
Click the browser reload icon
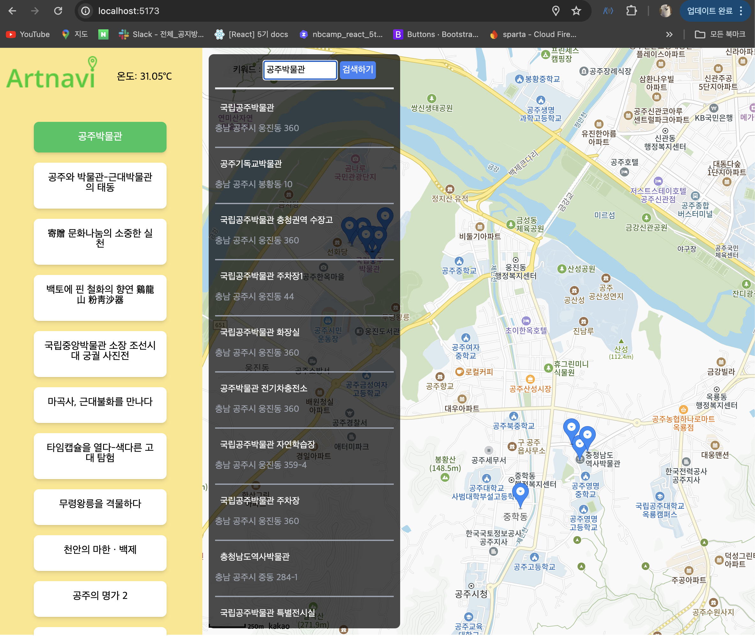[58, 11]
